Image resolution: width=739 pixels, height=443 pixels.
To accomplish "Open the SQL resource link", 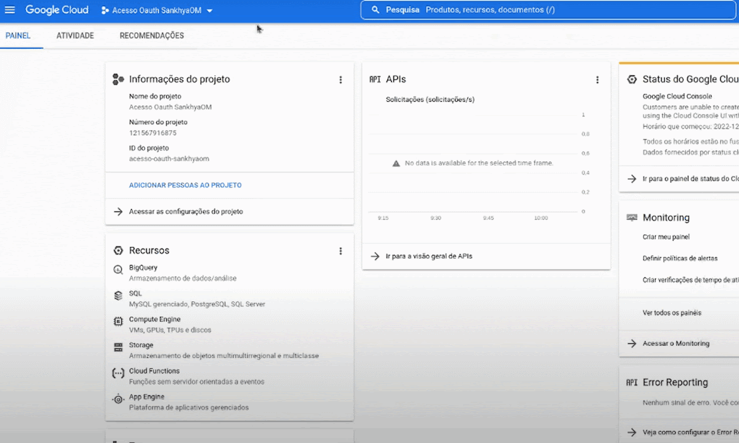I will 135,293.
